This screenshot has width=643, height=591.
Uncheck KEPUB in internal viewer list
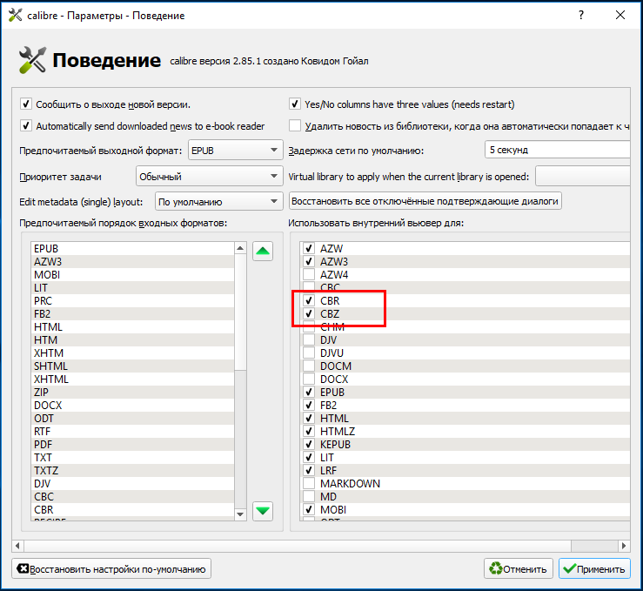[x=309, y=445]
